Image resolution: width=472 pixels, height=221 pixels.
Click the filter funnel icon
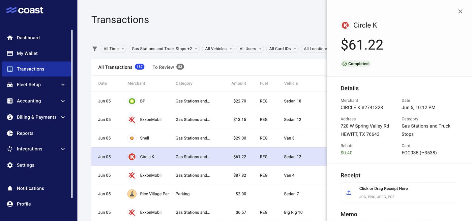(x=95, y=49)
